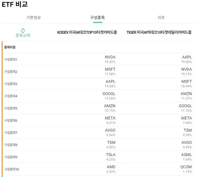197x177 pixels.
Task: Click TSM in the TIGER column
Action: [x=188, y=130]
